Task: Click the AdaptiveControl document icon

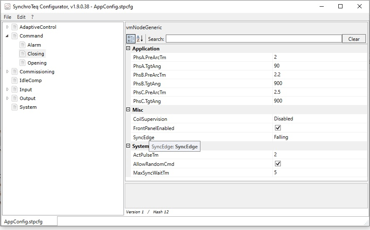Action: coord(15,27)
